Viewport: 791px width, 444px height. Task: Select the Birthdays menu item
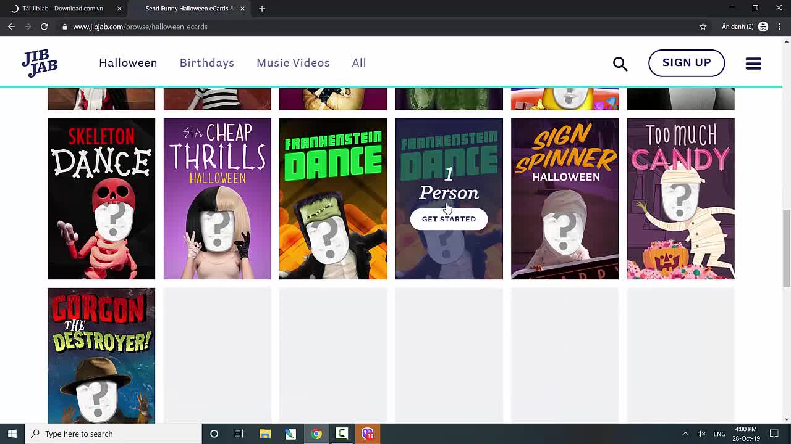pyautogui.click(x=207, y=63)
